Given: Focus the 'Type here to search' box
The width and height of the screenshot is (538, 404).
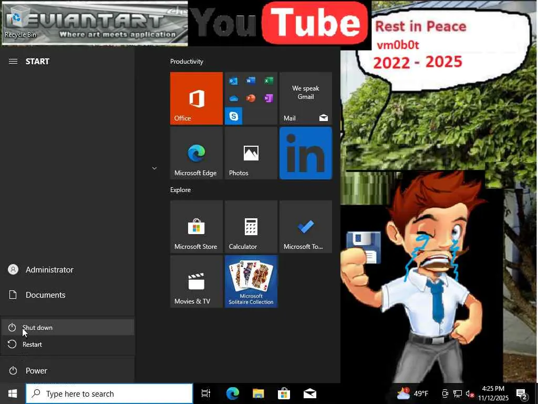Looking at the screenshot, I should 109,393.
